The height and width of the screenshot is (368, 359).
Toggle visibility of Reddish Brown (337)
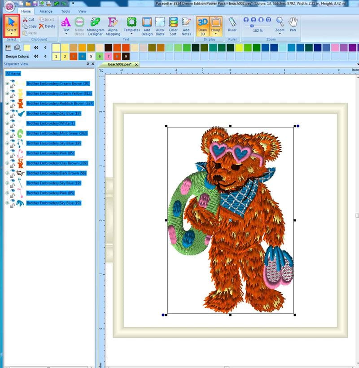tap(13, 101)
